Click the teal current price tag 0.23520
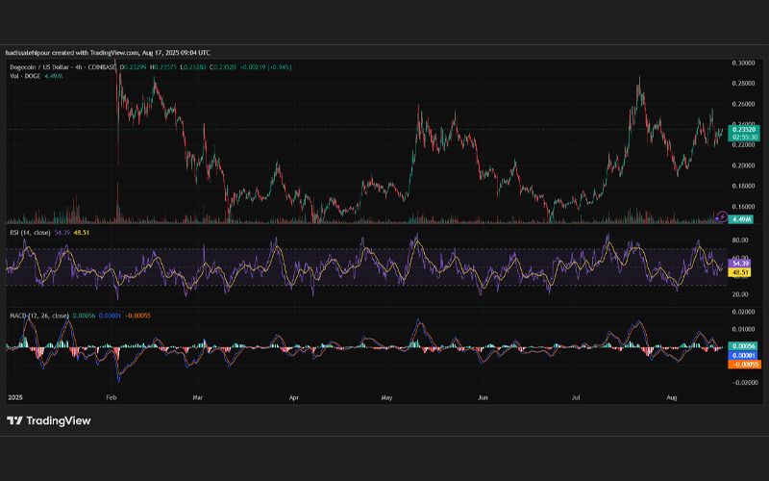769x481 pixels. pos(743,130)
